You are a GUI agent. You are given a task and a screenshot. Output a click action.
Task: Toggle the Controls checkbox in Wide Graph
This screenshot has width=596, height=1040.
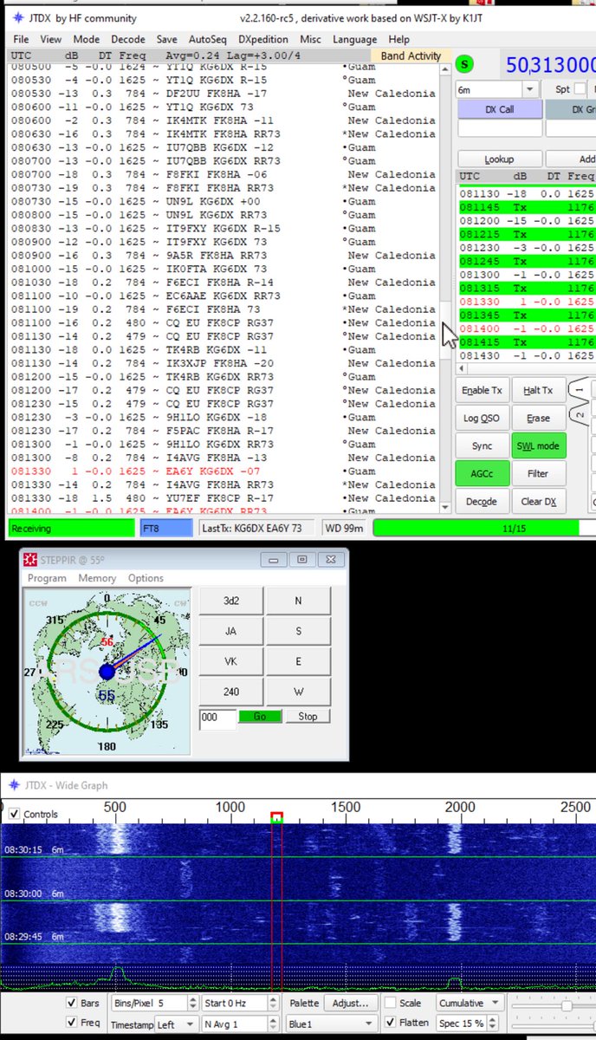(14, 815)
